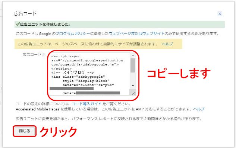This screenshot has height=148, width=236.
Task: Click the green checkmark next to 広告ユニットを作成しました
Action: pyautogui.click(x=18, y=24)
